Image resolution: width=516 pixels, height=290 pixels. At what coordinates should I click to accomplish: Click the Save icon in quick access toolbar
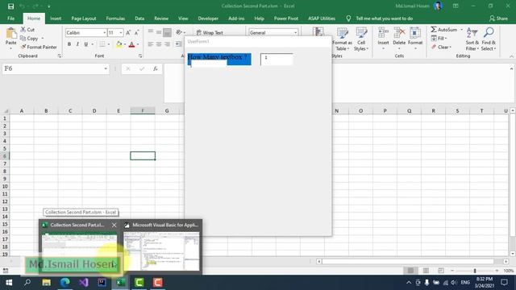(10, 6)
